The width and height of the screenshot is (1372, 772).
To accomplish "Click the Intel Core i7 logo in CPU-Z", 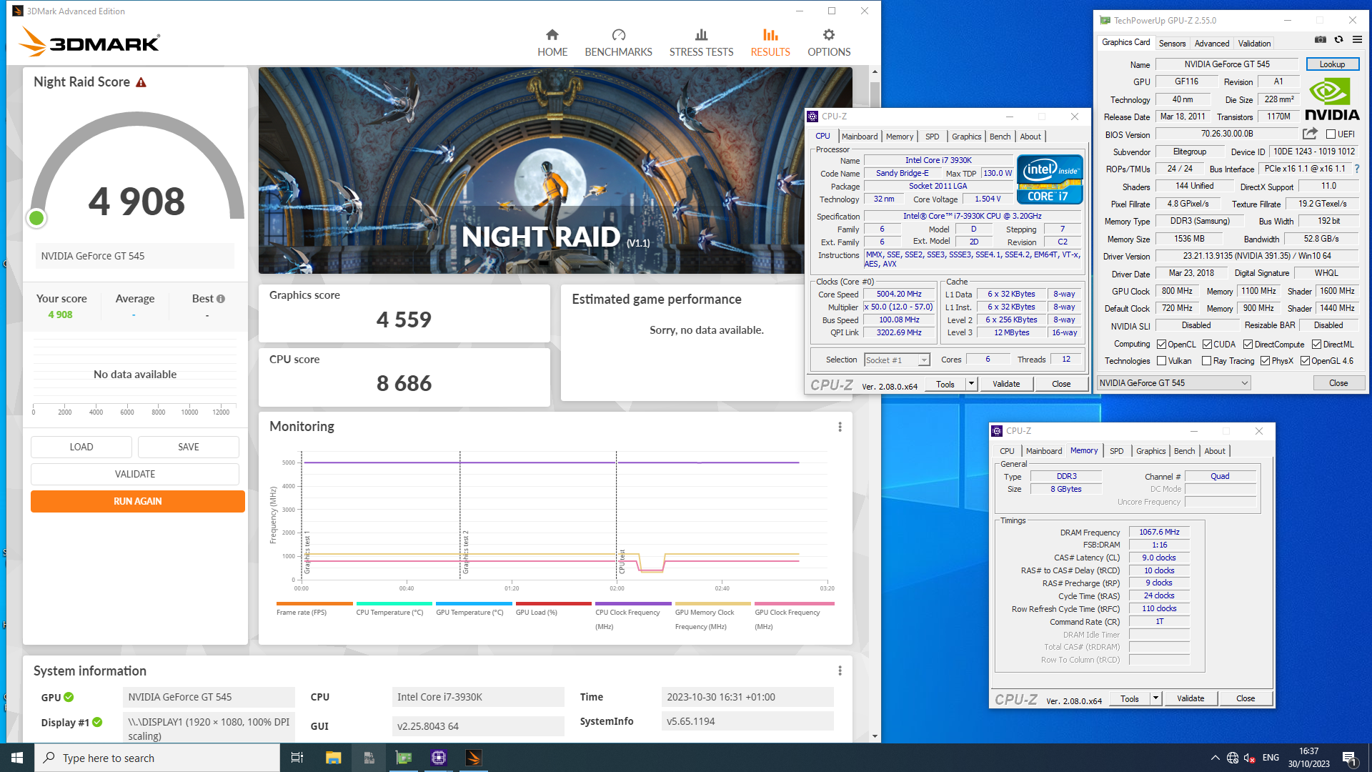I will pos(1050,179).
